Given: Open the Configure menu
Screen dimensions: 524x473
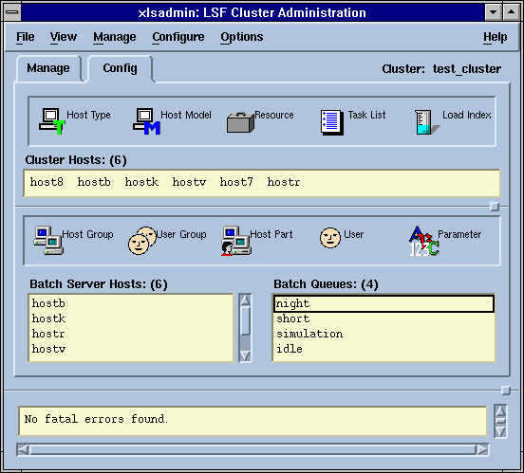Looking at the screenshot, I should (178, 37).
